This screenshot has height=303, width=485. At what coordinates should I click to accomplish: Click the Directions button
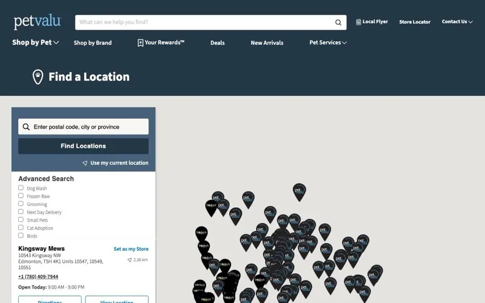click(50, 299)
